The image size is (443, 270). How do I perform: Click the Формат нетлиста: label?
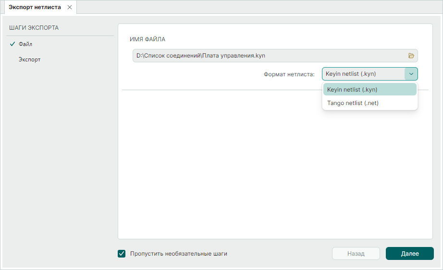click(x=289, y=74)
